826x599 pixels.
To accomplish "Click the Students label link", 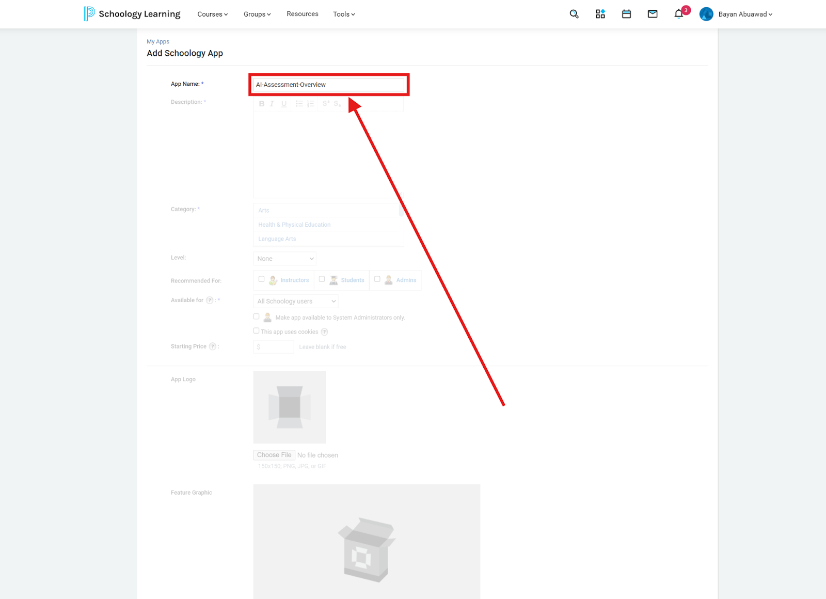I will (x=353, y=280).
